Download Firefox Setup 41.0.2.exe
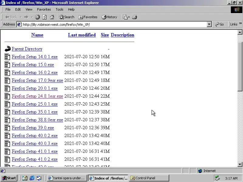Screen dimensions: 243x182 pyautogui.click(x=35, y=160)
